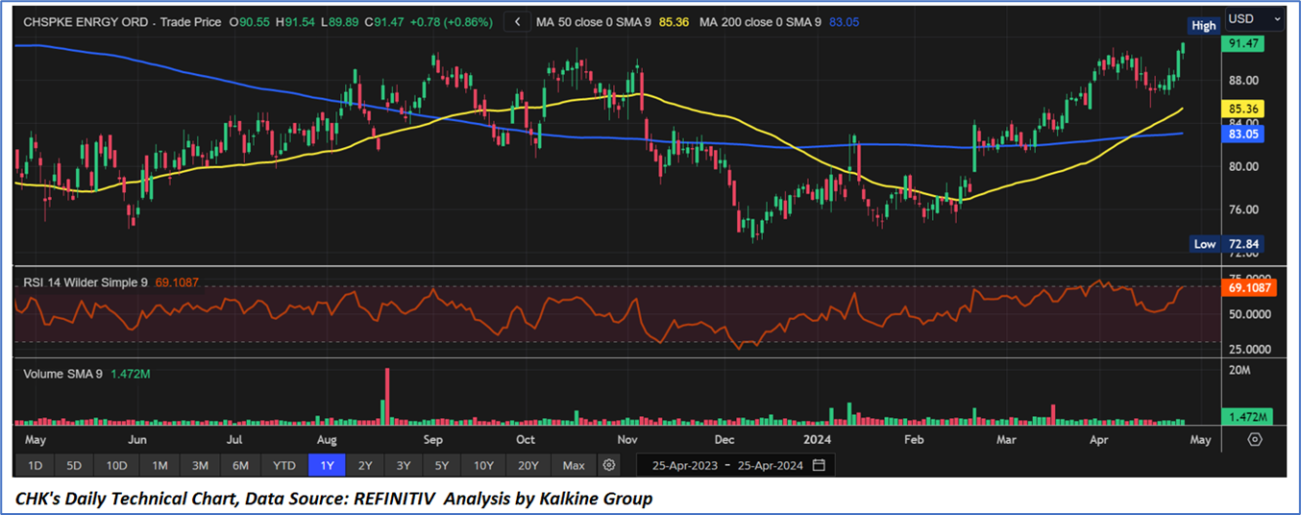Select the 10Y time range
This screenshot has width=1301, height=515.
click(483, 465)
